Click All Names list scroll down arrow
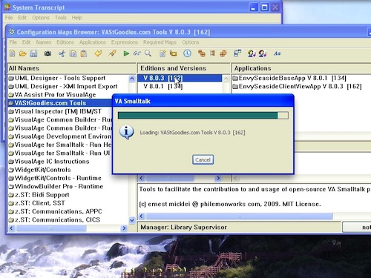 [132, 220]
